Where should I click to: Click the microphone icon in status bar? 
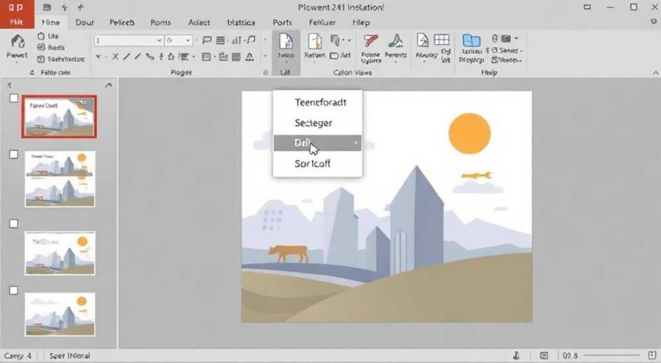516,356
